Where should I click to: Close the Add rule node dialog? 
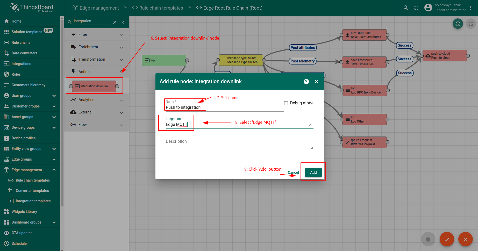pos(317,82)
